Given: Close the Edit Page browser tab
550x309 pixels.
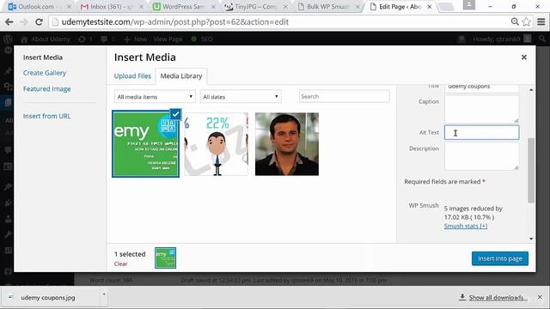Looking at the screenshot, I should point(430,7).
